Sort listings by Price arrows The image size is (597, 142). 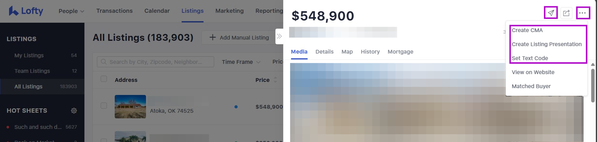(275, 80)
